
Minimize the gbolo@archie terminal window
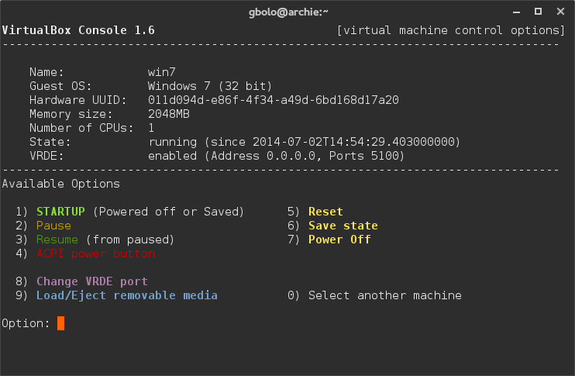[516, 12]
